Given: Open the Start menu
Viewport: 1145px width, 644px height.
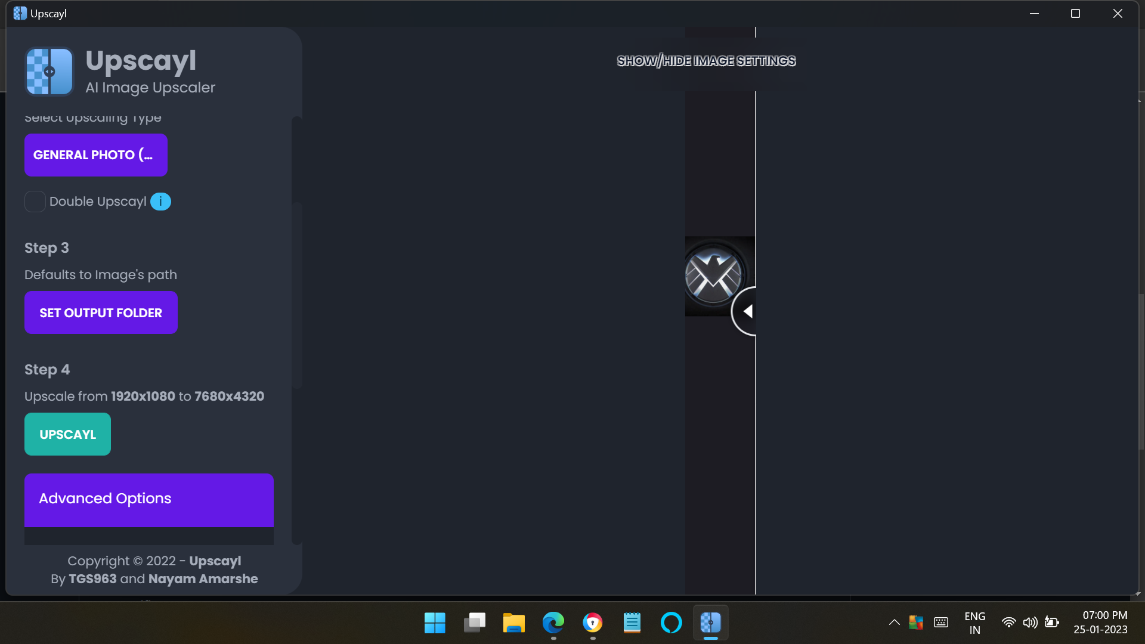Looking at the screenshot, I should point(435,623).
